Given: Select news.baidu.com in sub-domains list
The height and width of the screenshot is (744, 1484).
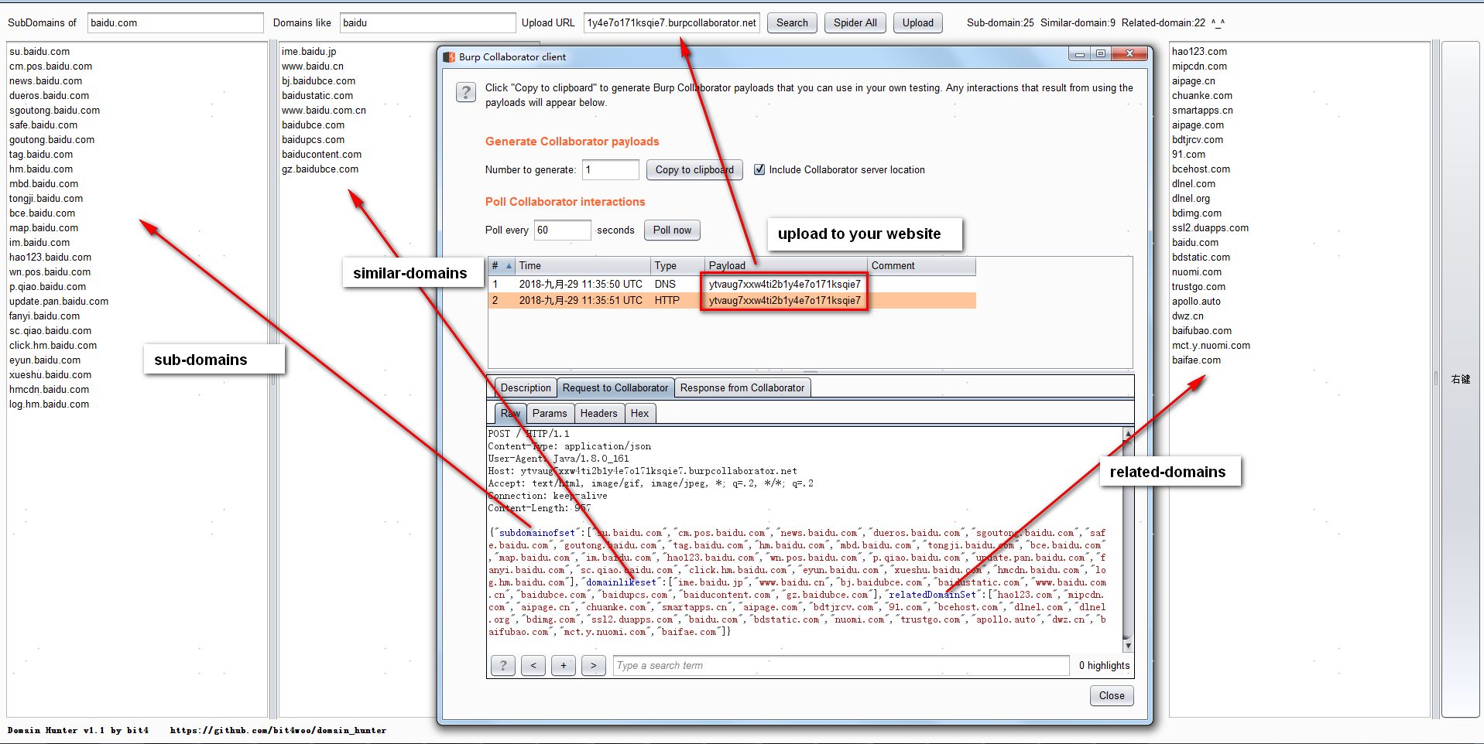Looking at the screenshot, I should pyautogui.click(x=46, y=80).
